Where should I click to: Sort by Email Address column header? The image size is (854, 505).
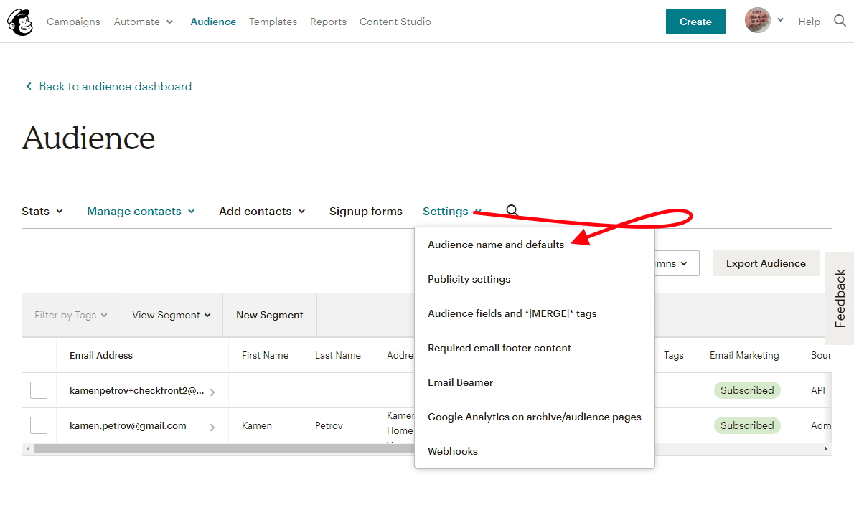pos(100,355)
